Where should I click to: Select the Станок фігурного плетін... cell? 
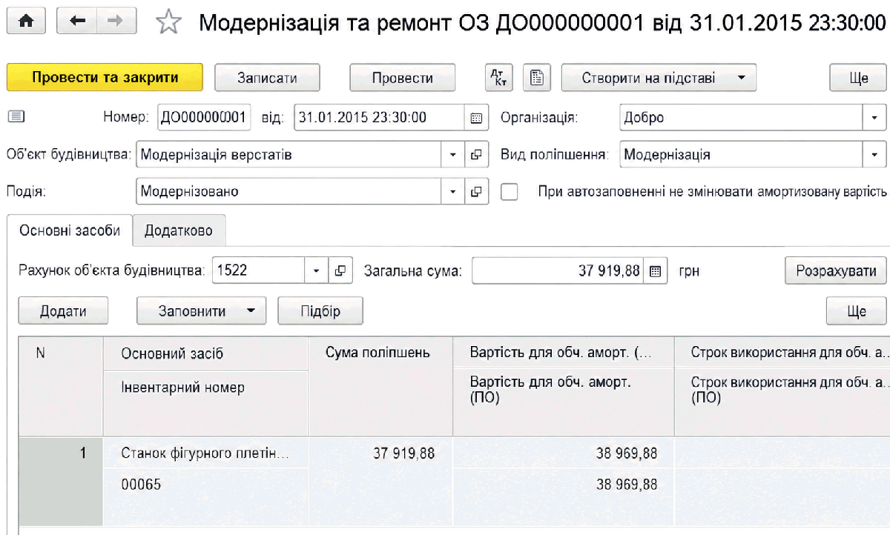205,453
